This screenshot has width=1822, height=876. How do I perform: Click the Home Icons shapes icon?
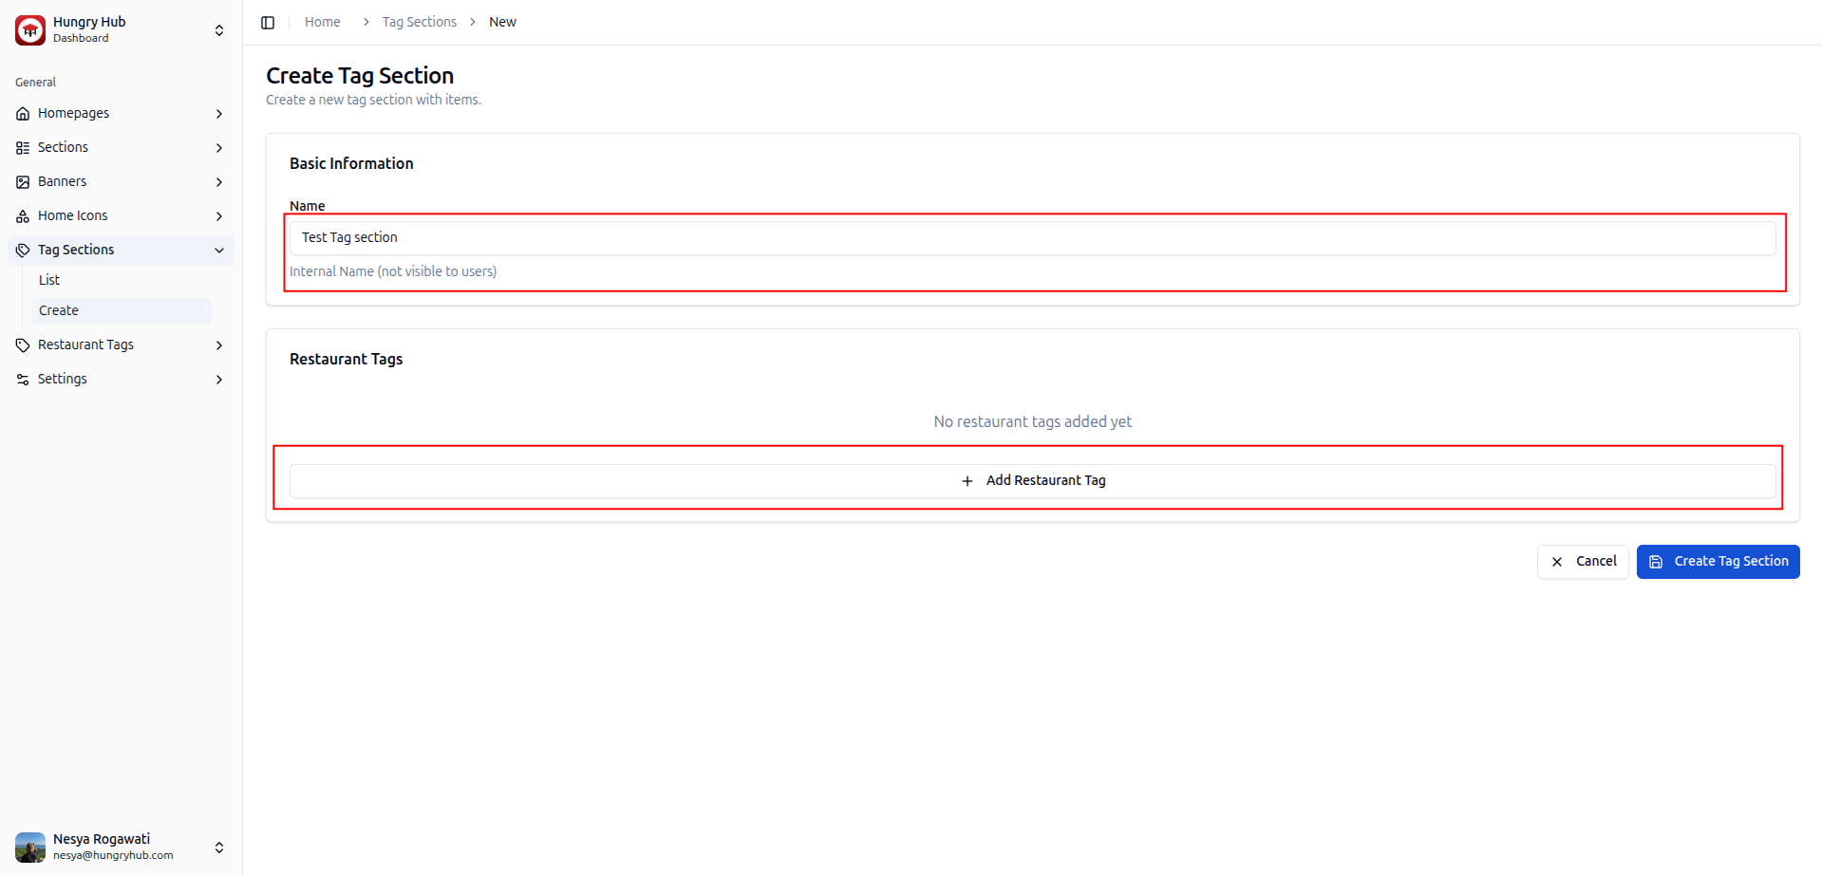click(x=23, y=216)
